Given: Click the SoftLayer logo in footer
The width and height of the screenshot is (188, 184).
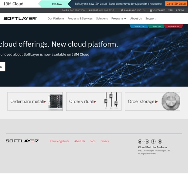Looking at the screenshot, I should click(x=22, y=141).
